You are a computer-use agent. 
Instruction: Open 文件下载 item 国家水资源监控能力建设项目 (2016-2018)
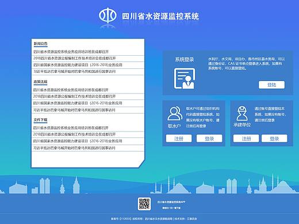click(x=78, y=141)
